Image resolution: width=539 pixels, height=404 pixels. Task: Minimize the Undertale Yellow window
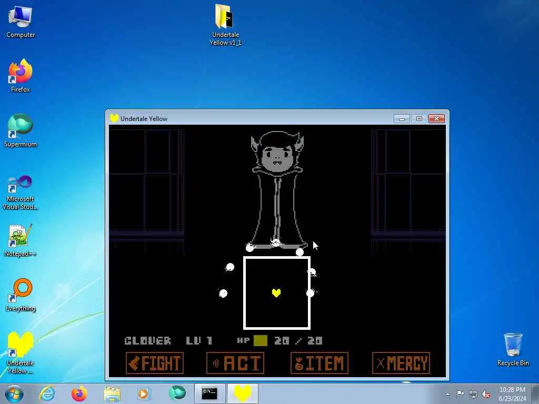click(x=402, y=118)
